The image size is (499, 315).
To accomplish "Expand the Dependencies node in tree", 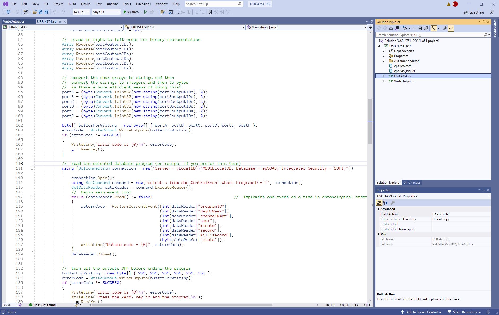I will [384, 51].
